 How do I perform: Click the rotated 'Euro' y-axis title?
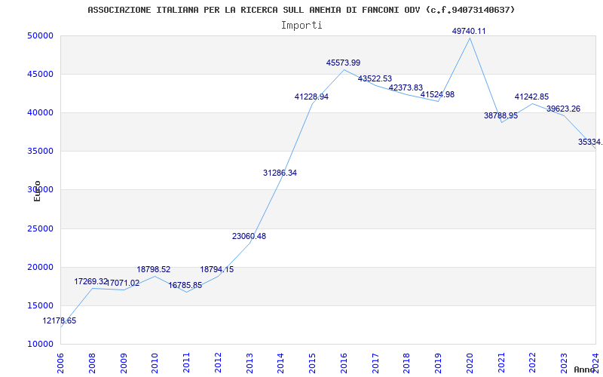click(37, 192)
